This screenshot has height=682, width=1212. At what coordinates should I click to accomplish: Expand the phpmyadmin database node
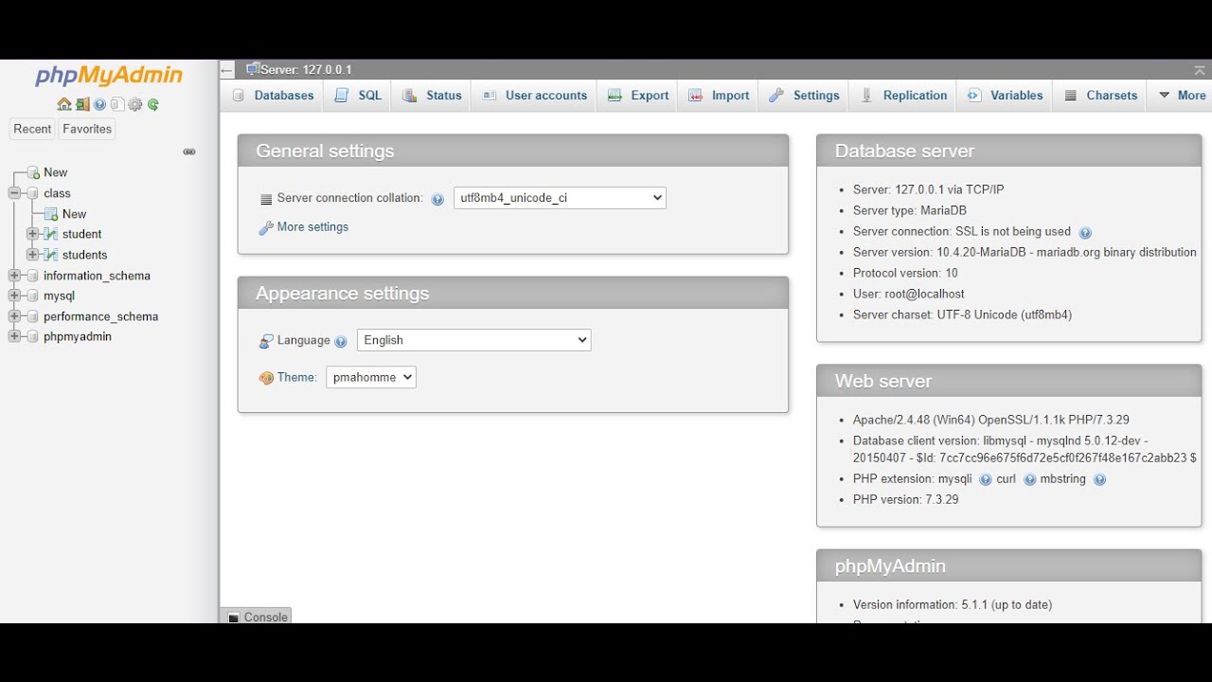tap(14, 336)
